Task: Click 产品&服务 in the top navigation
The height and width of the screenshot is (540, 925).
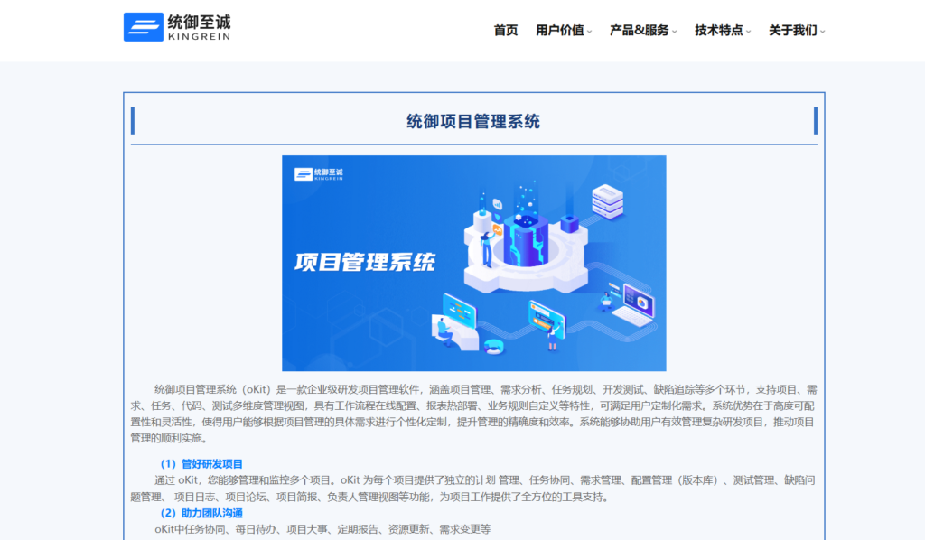Action: click(643, 30)
